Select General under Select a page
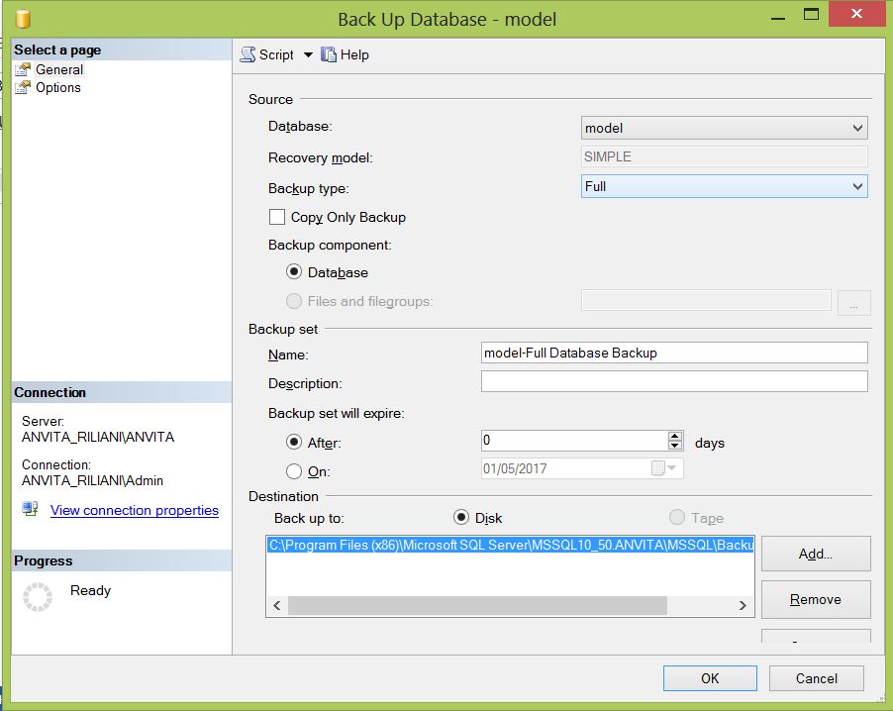Viewport: 893px width, 711px height. coord(59,69)
